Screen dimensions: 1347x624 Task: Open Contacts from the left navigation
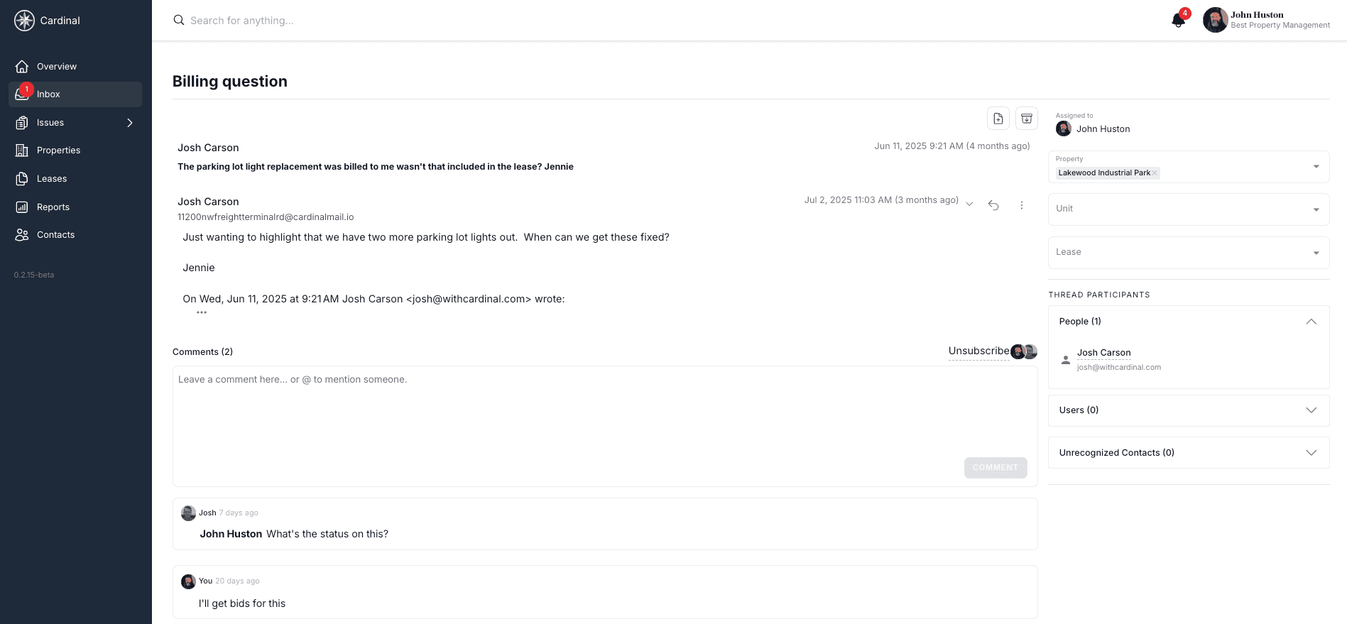55,234
